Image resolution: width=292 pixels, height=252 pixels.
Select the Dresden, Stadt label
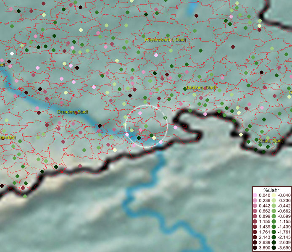73,112
